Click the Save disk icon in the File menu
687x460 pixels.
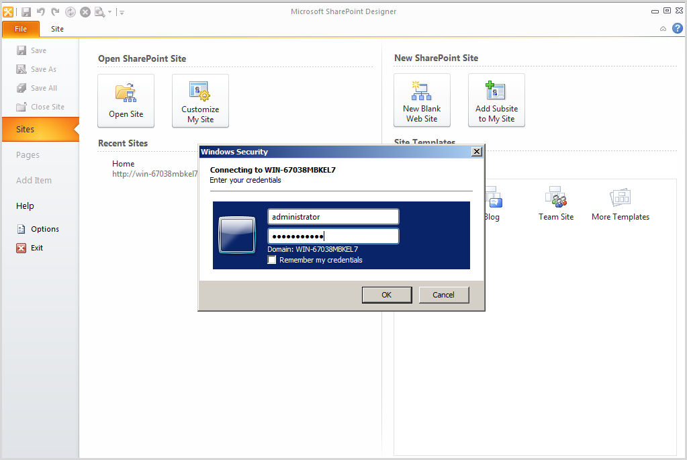[x=21, y=50]
